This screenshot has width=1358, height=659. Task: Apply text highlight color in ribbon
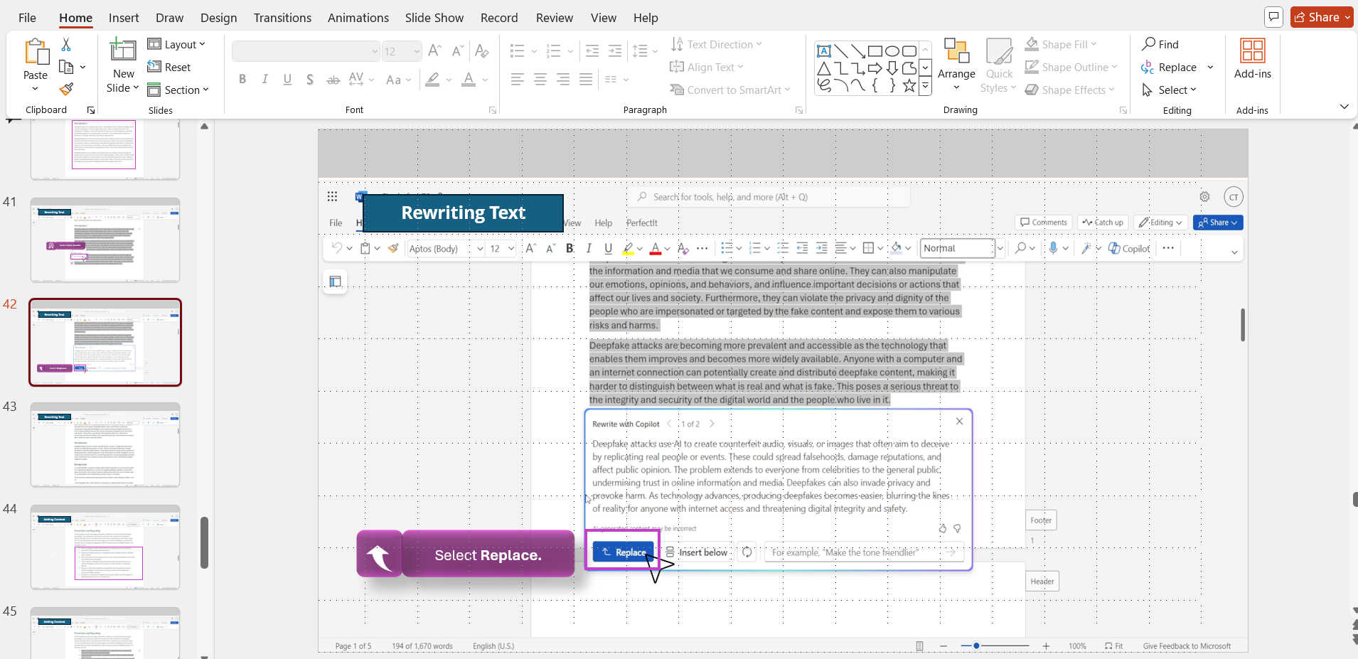coord(432,80)
